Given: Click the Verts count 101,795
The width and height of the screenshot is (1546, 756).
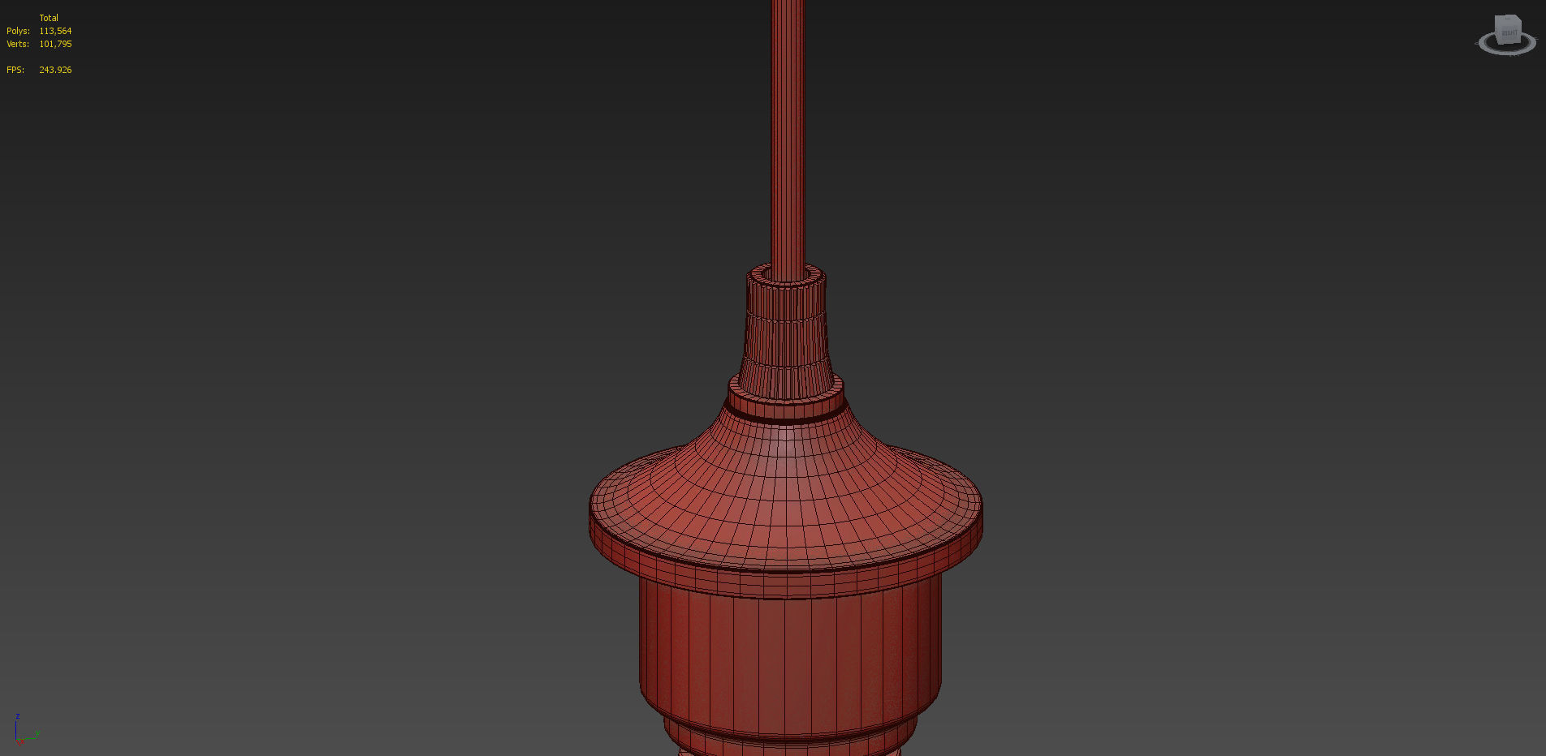Looking at the screenshot, I should (x=55, y=44).
